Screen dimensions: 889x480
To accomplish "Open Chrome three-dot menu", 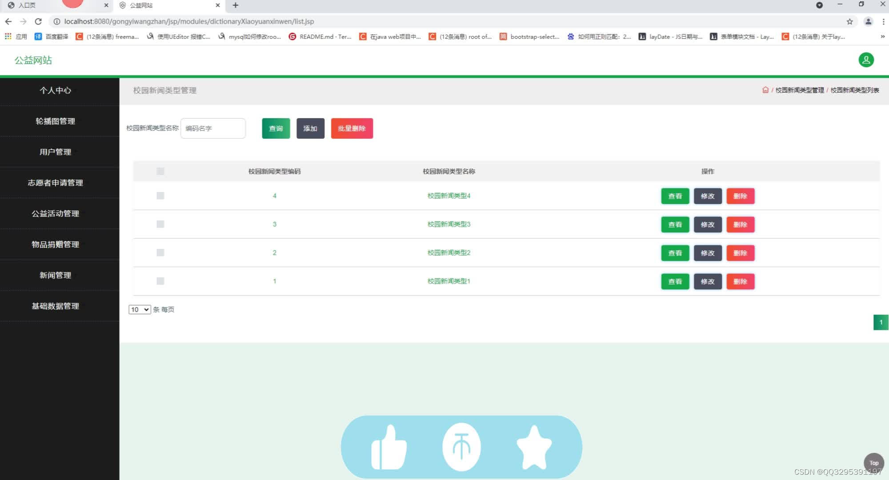I will [883, 21].
